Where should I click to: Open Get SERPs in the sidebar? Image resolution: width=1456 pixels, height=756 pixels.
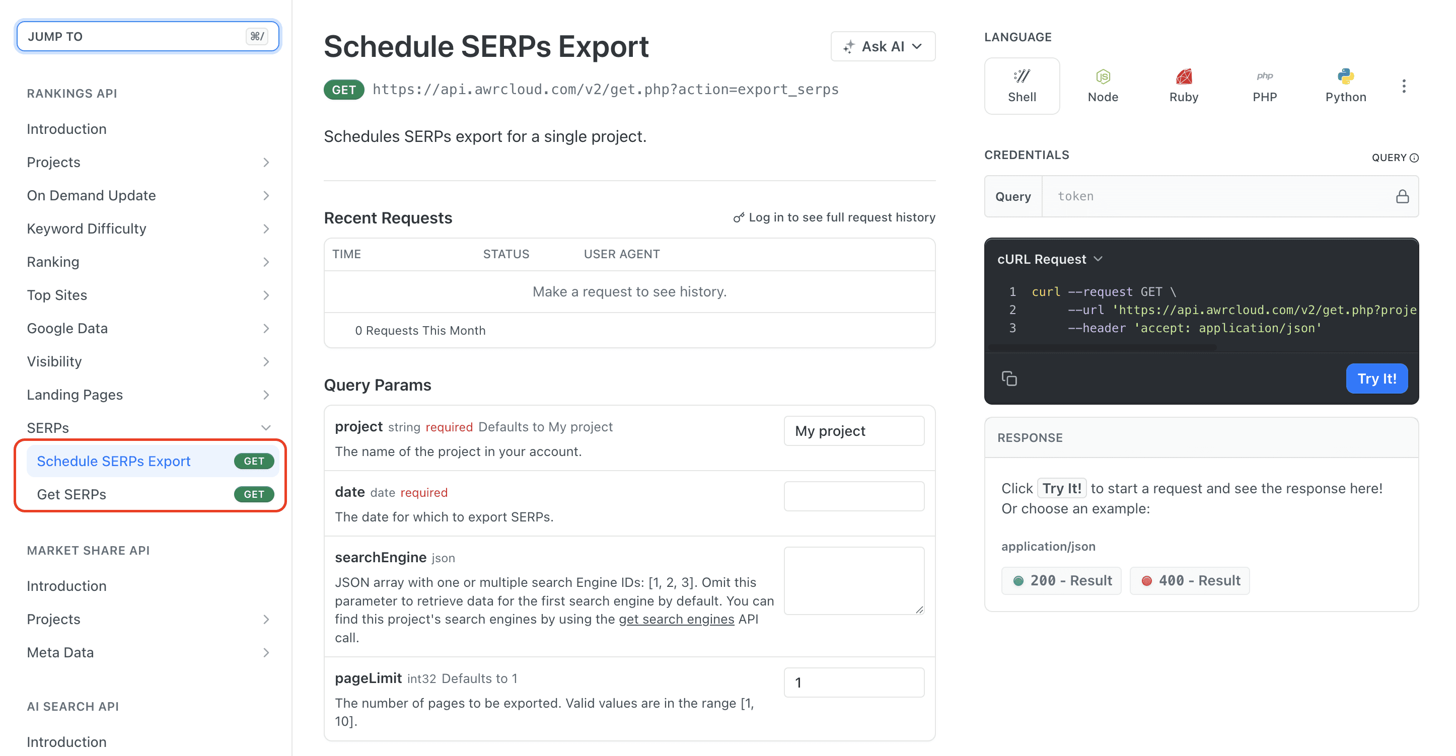71,494
